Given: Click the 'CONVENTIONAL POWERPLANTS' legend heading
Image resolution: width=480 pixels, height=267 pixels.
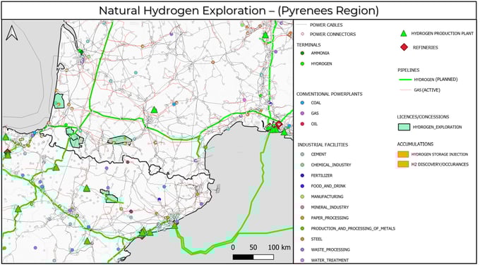Looking at the screenshot, I should (330, 94).
